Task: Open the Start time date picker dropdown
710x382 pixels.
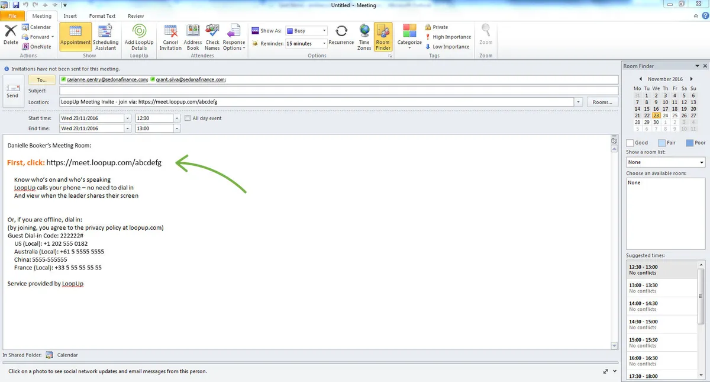Action: (128, 118)
